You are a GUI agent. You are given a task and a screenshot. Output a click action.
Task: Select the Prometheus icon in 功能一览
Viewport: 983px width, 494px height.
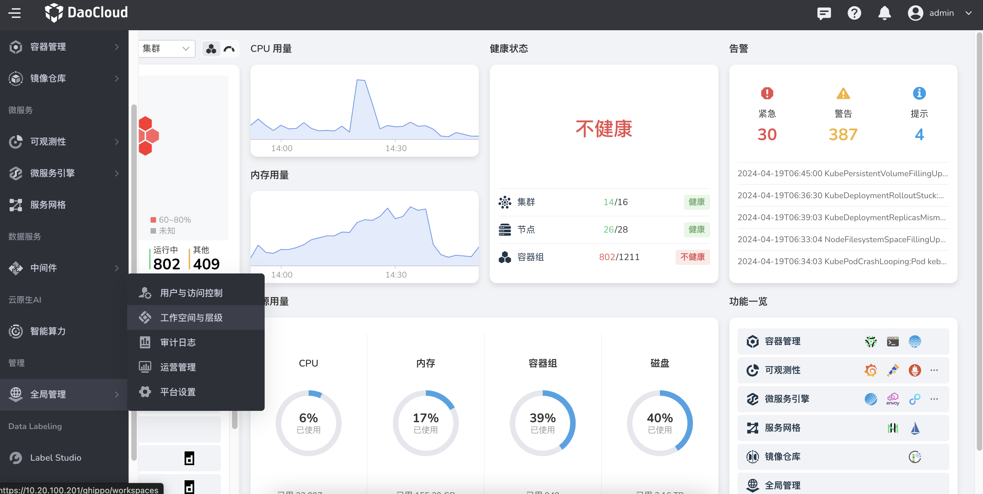(x=915, y=370)
